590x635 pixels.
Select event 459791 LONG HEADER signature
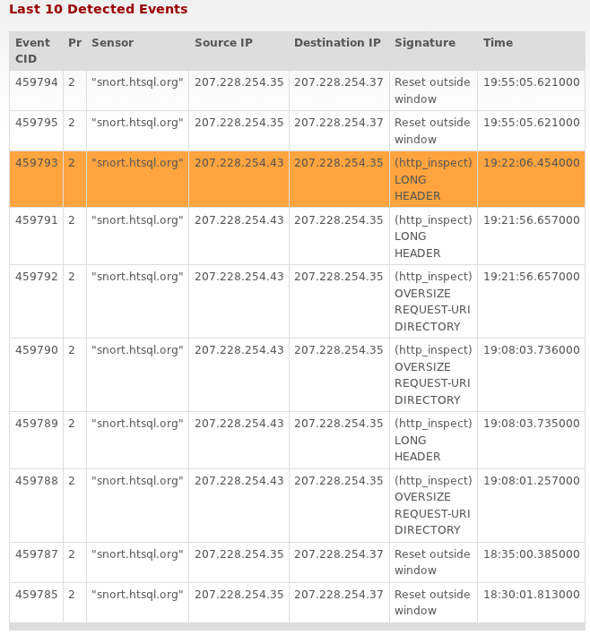(433, 236)
